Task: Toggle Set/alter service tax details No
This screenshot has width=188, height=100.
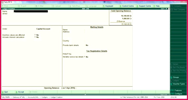Action: click(87, 57)
